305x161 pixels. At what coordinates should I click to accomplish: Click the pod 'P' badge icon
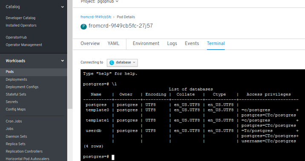[x=83, y=27]
